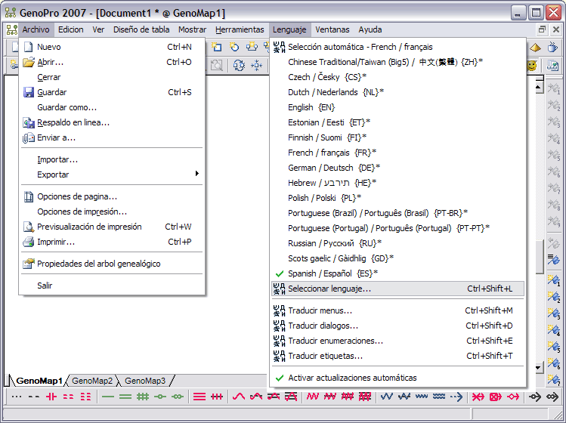Viewport: 566px width, 423px height.
Task: Click Guardar como... in Archivo menu
Action: [x=66, y=107]
